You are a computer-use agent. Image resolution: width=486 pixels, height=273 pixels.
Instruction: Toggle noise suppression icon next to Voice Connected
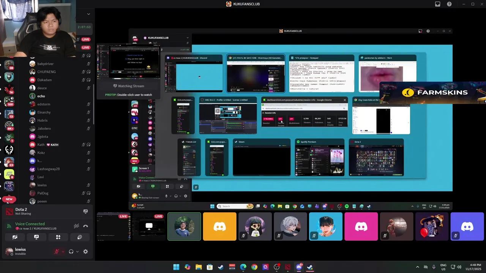(x=76, y=226)
